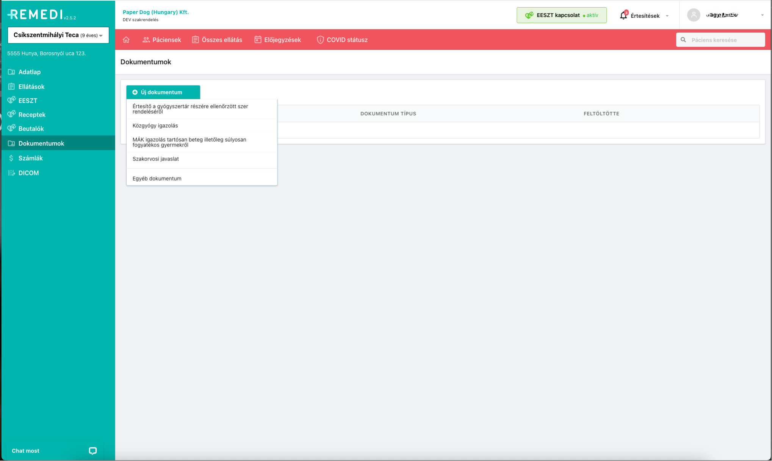The width and height of the screenshot is (772, 461).
Task: Select Közgyógy igazolás from the menu
Action: (x=155, y=126)
